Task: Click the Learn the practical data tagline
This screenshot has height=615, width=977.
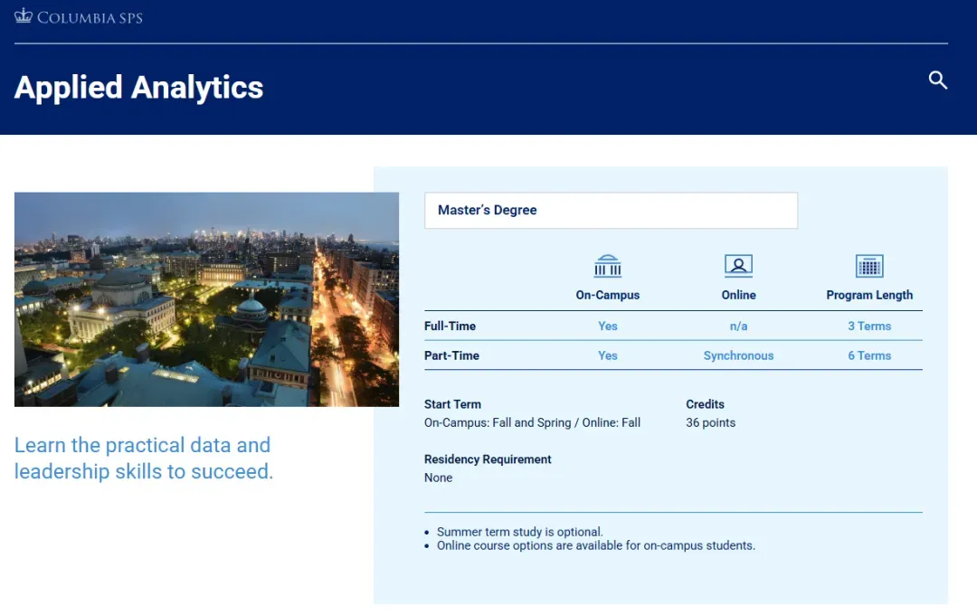Action: tap(144, 458)
